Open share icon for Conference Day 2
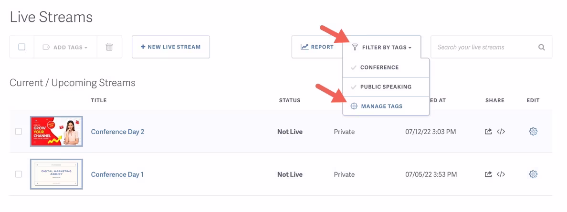The height and width of the screenshot is (212, 567). [x=488, y=132]
